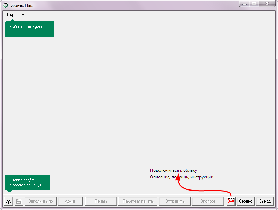Viewport: 278px width, 210px height.
Task: Click the Печать button
Action: (101, 201)
